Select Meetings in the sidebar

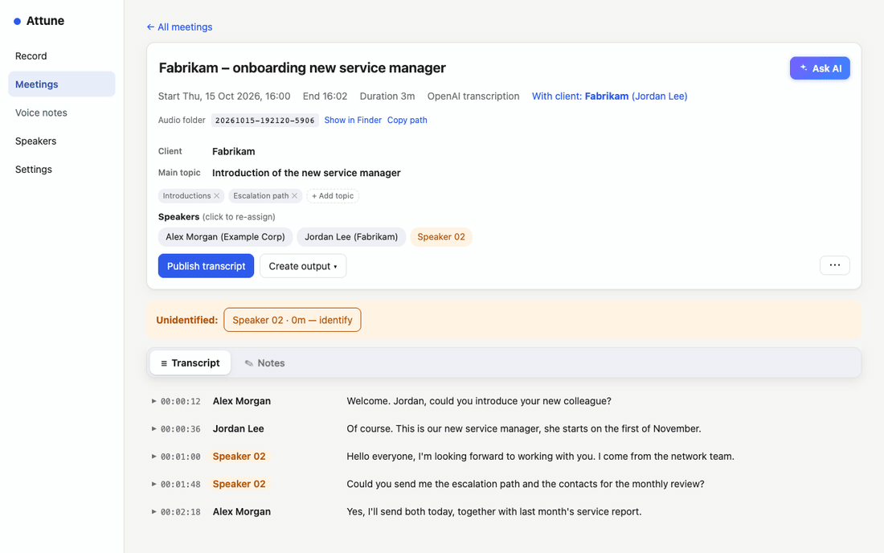(61, 84)
